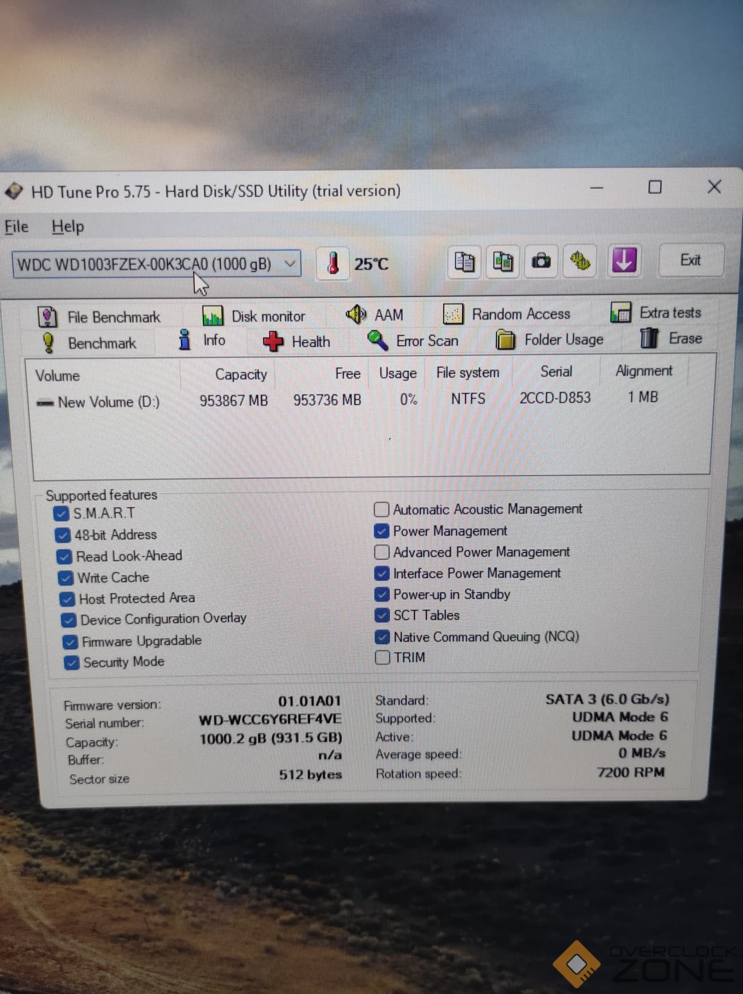The width and height of the screenshot is (743, 994).
Task: Toggle the Security Mode checkbox
Action: (71, 663)
